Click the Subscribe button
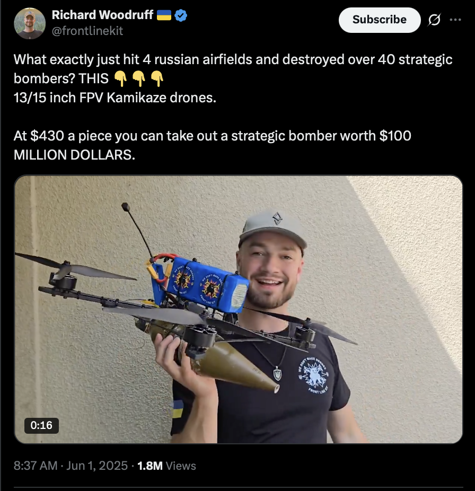The height and width of the screenshot is (491, 475). tap(380, 20)
